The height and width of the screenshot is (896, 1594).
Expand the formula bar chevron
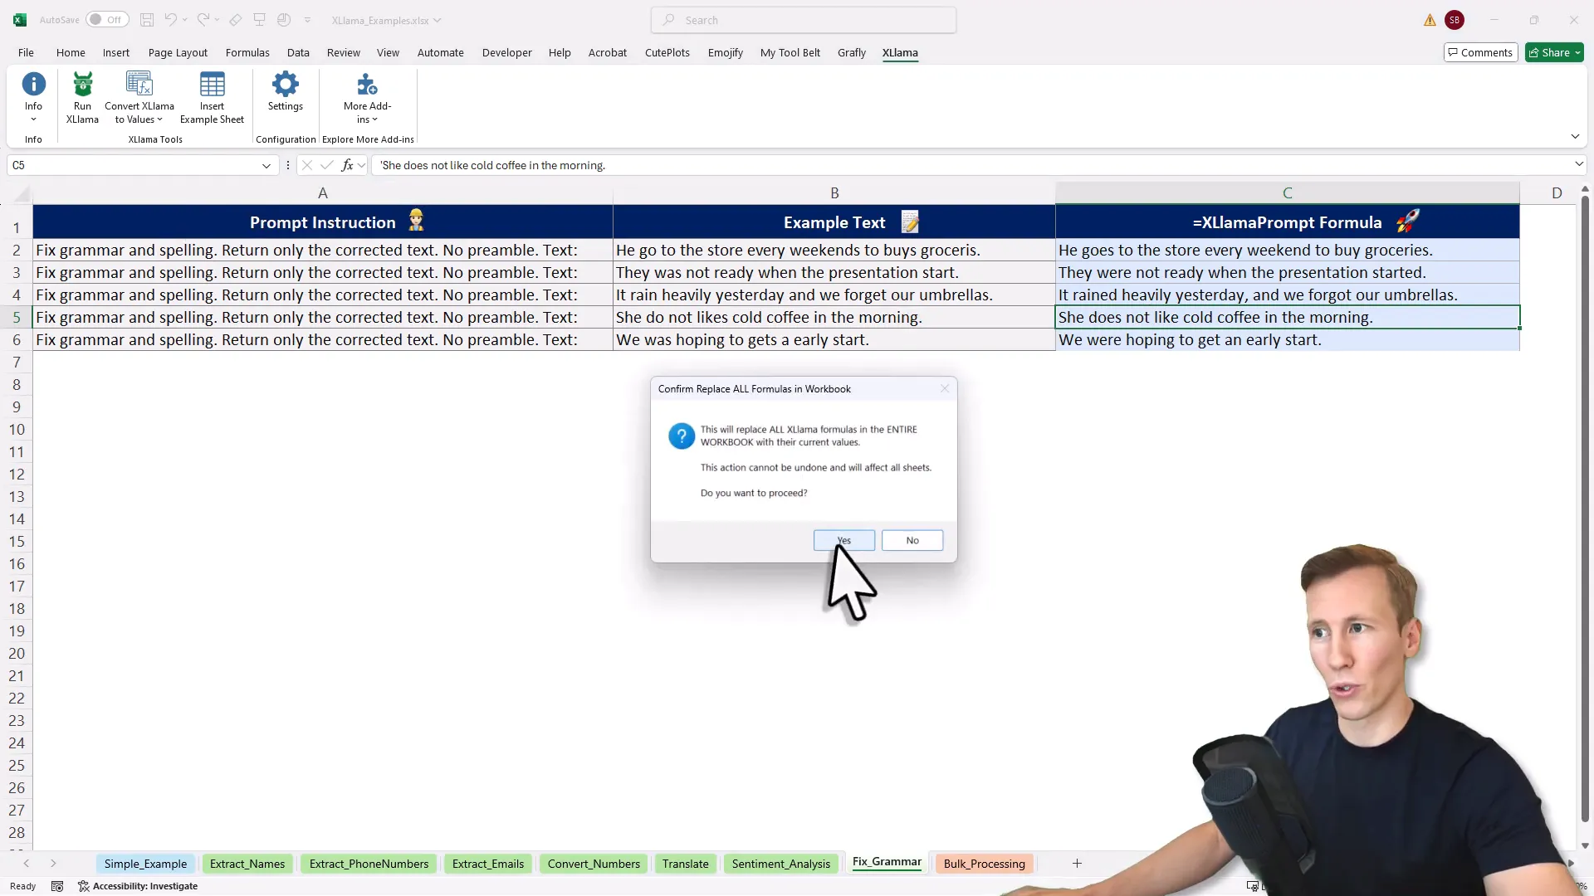(x=1578, y=164)
